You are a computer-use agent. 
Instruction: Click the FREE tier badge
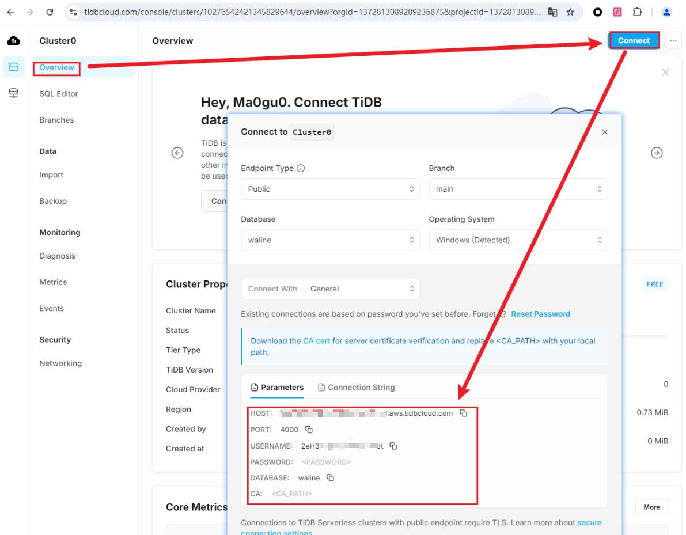tap(655, 284)
